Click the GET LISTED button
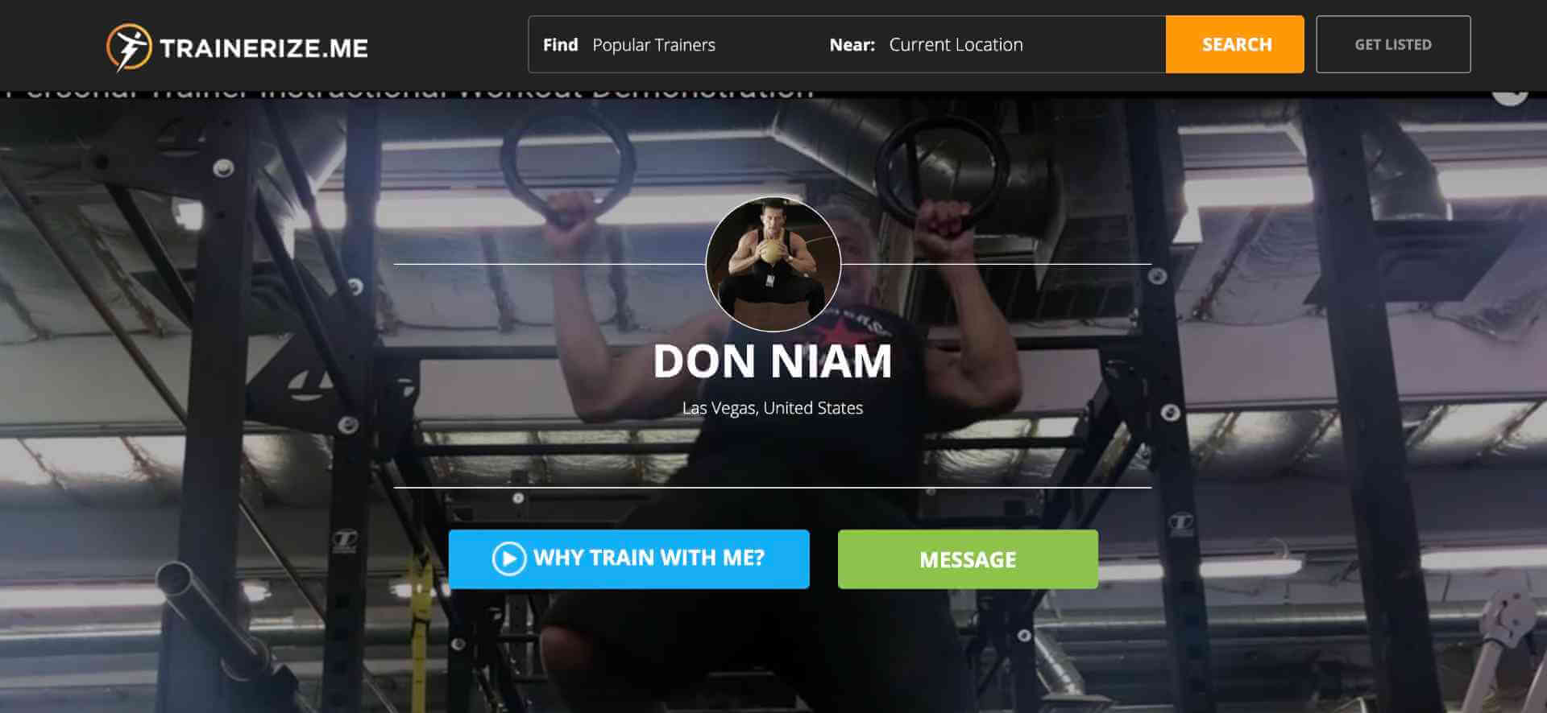The image size is (1547, 713). tap(1393, 44)
